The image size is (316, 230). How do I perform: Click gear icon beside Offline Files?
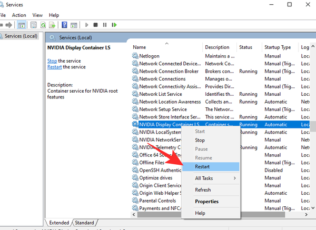pyautogui.click(x=135, y=162)
